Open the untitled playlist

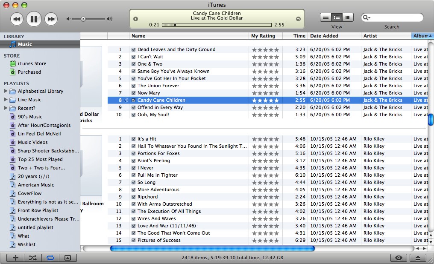click(35, 227)
